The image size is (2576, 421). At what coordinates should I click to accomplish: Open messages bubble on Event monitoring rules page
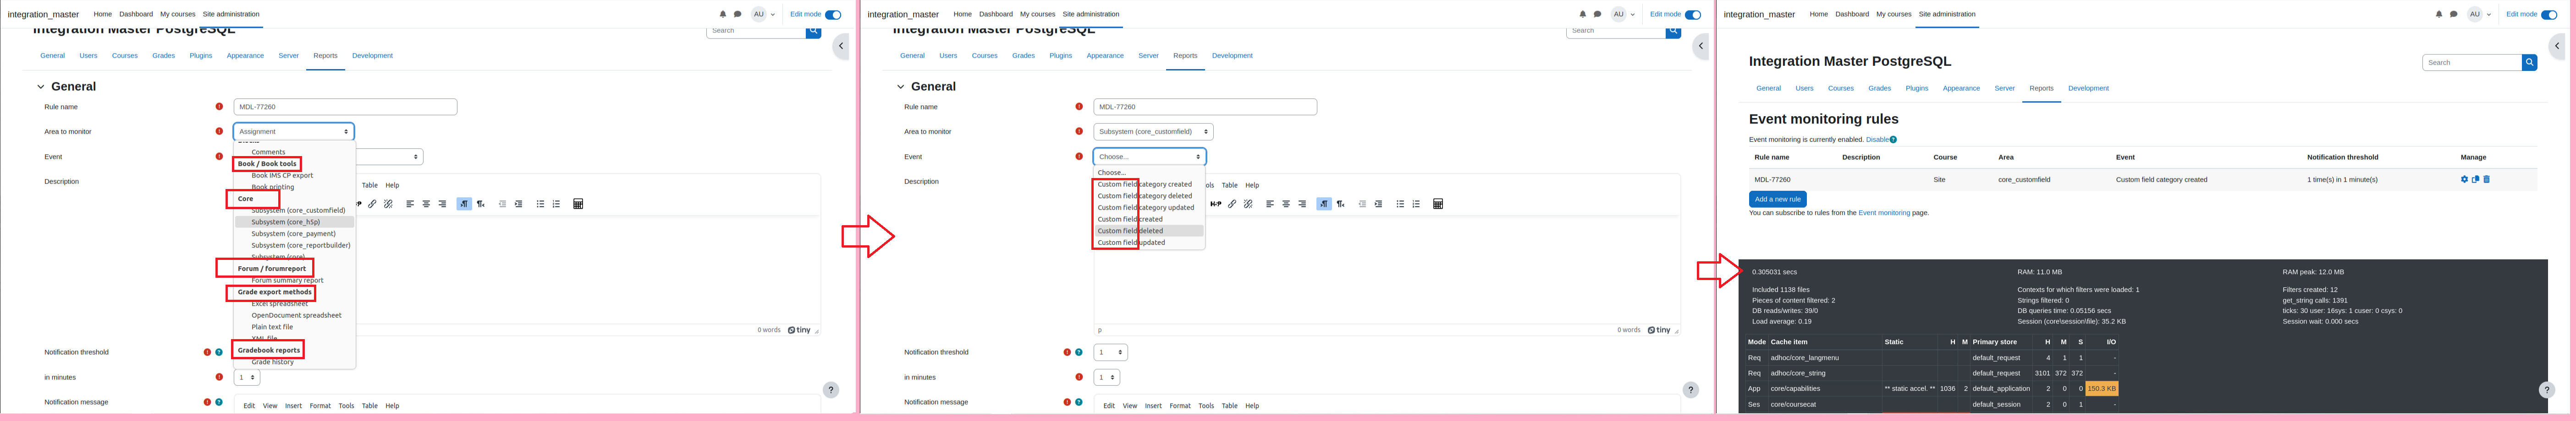tap(2454, 14)
